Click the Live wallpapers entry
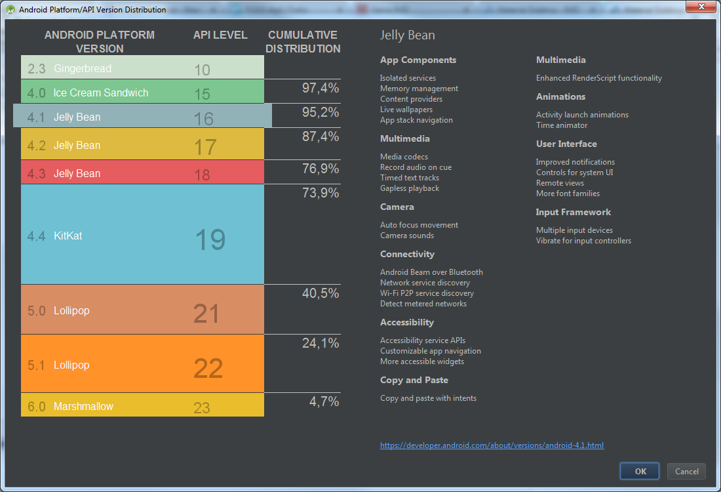721x492 pixels. coord(406,110)
